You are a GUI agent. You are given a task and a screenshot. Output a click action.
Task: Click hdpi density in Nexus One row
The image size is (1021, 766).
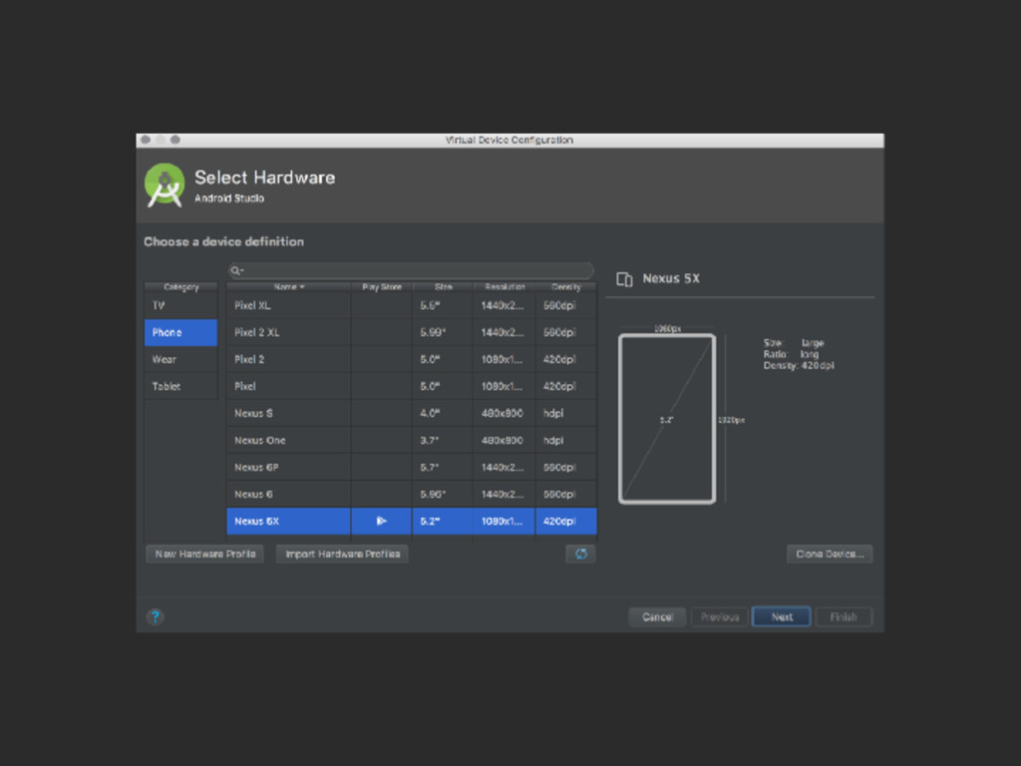[x=566, y=440]
